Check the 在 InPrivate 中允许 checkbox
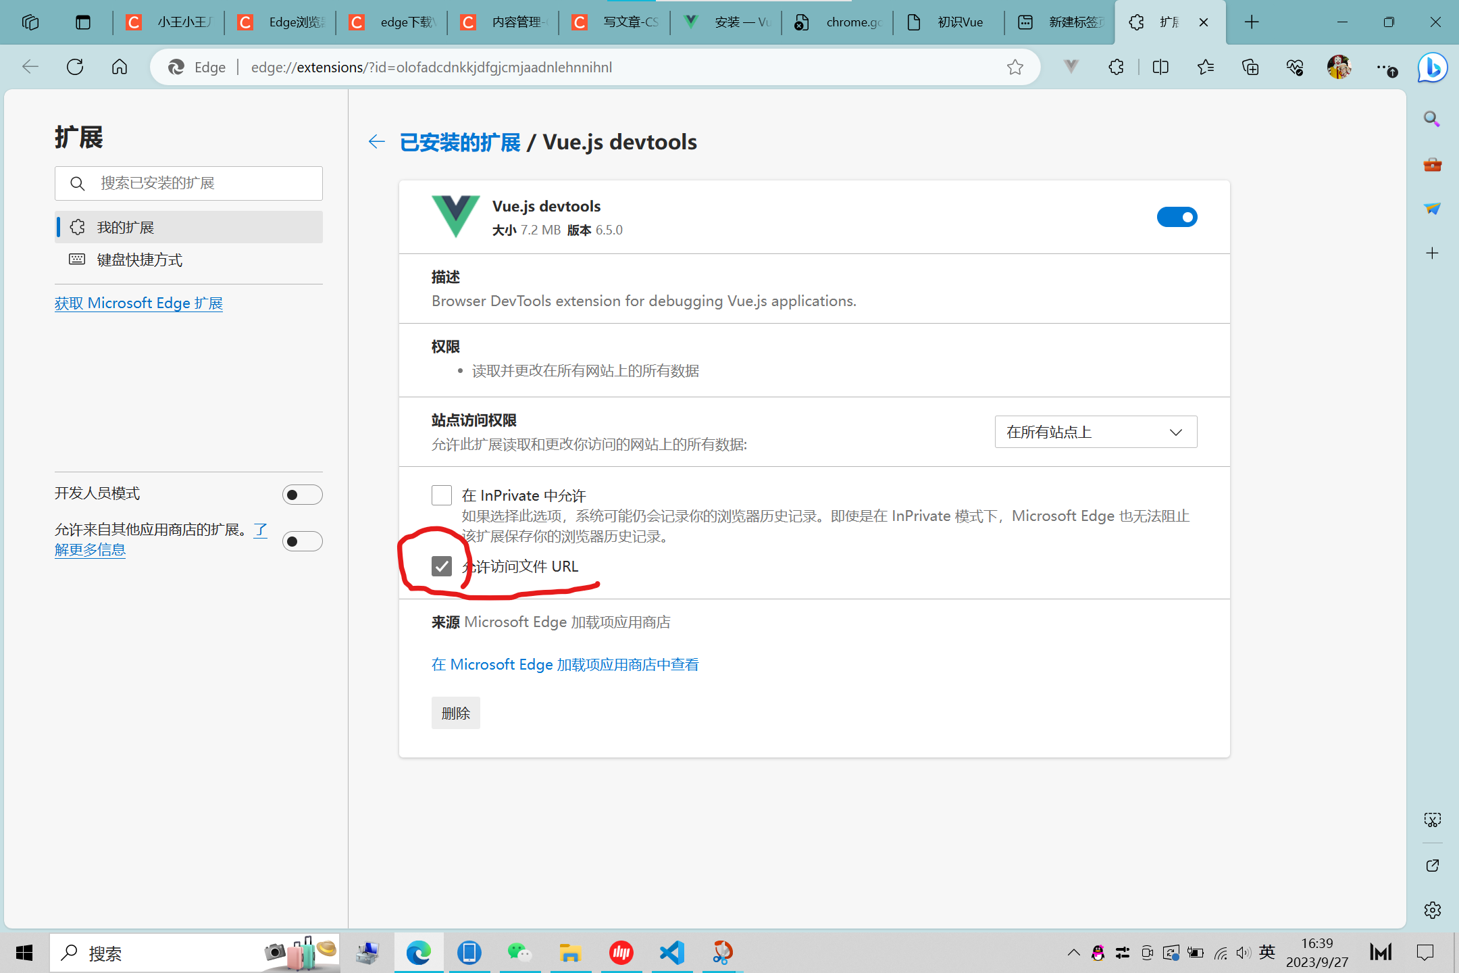Image resolution: width=1459 pixels, height=973 pixels. tap(442, 495)
